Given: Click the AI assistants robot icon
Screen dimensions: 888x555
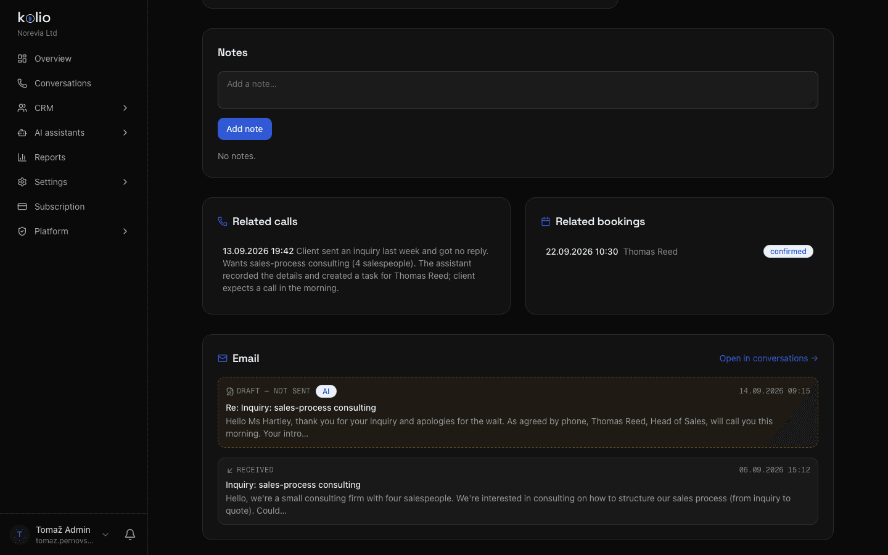Looking at the screenshot, I should click(22, 133).
